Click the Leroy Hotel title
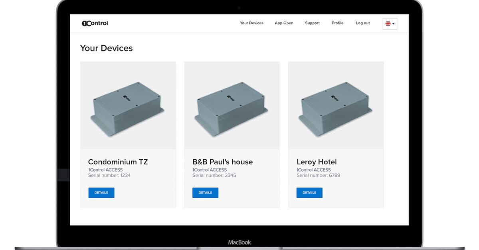The width and height of the screenshot is (479, 250). (x=317, y=162)
